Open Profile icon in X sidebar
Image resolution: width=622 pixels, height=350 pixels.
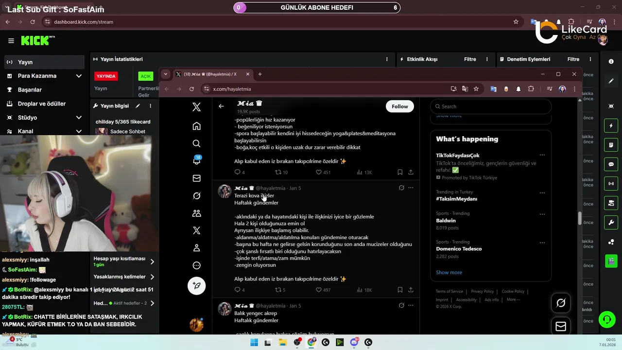click(x=196, y=248)
